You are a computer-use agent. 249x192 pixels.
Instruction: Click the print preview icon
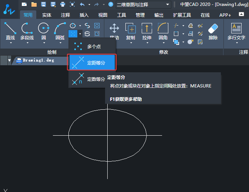[73, 4]
